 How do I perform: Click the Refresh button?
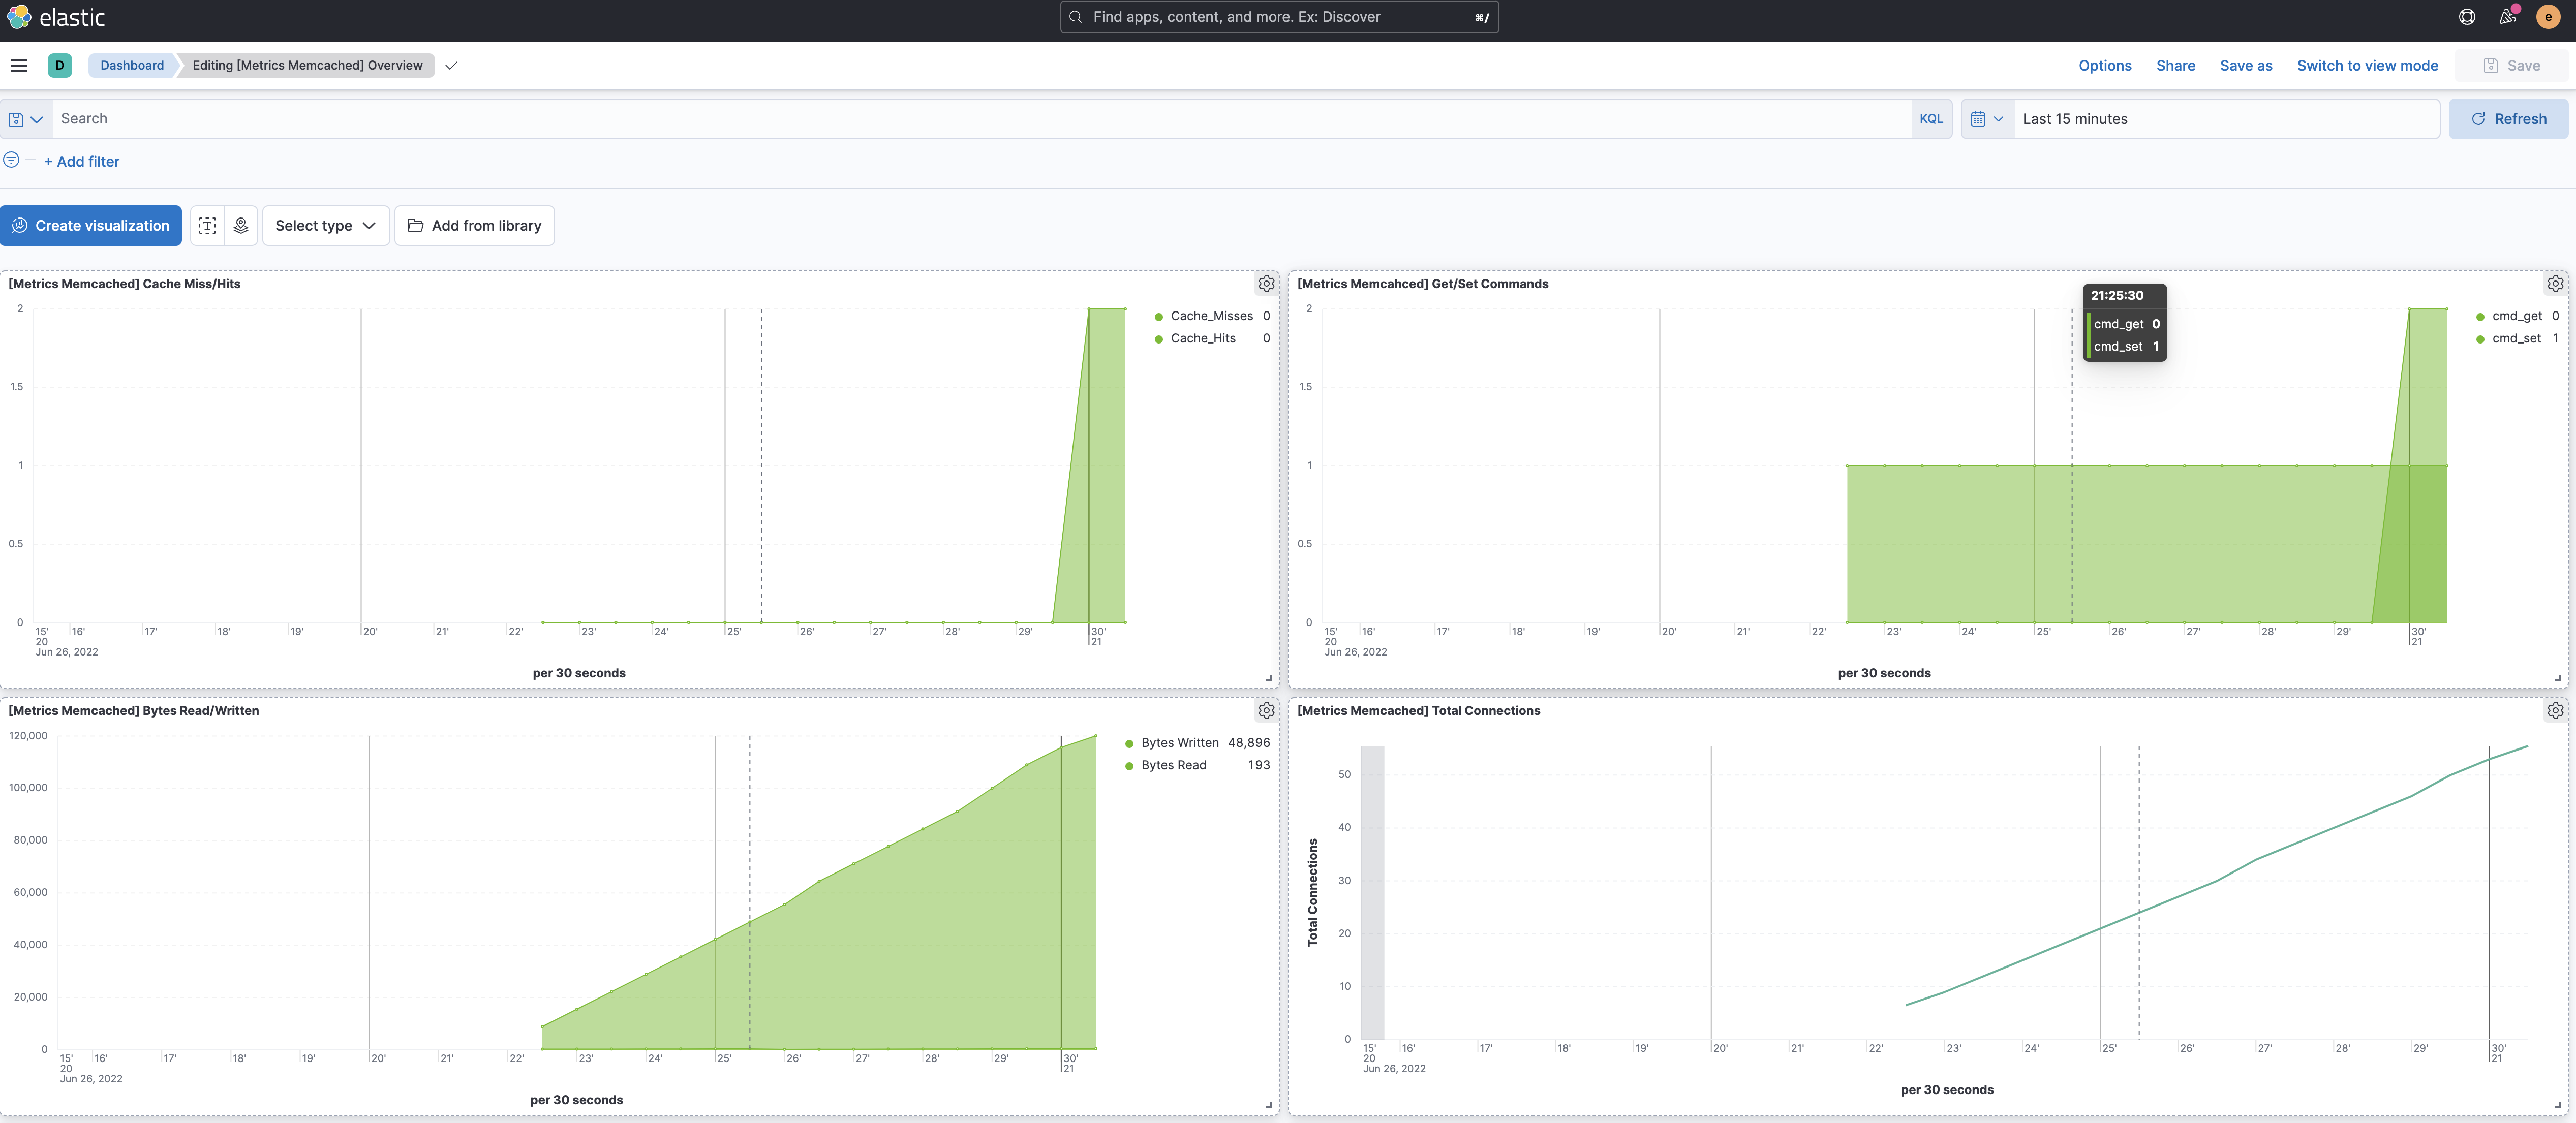2508,118
